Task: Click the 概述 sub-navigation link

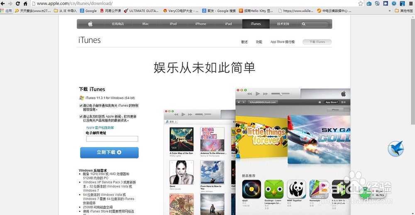Action: click(x=244, y=42)
